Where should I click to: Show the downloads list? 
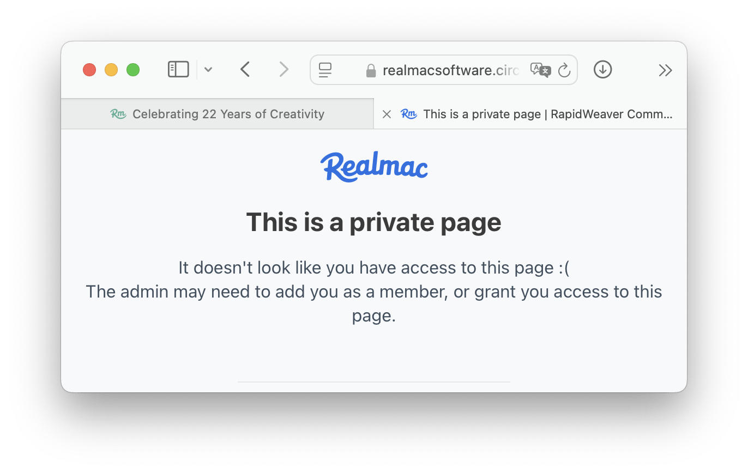(x=602, y=70)
